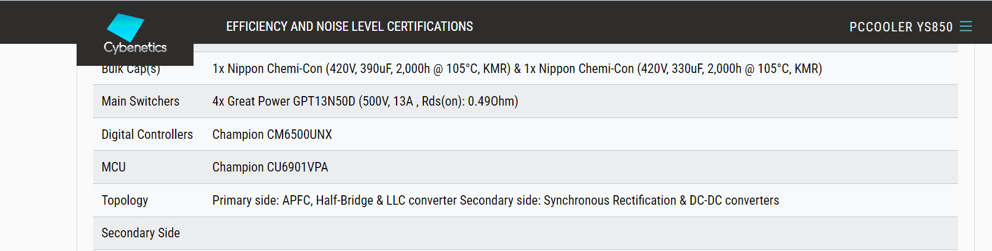The width and height of the screenshot is (992, 251).
Task: Select the PCCOOLER YS850 header label
Action: (901, 27)
